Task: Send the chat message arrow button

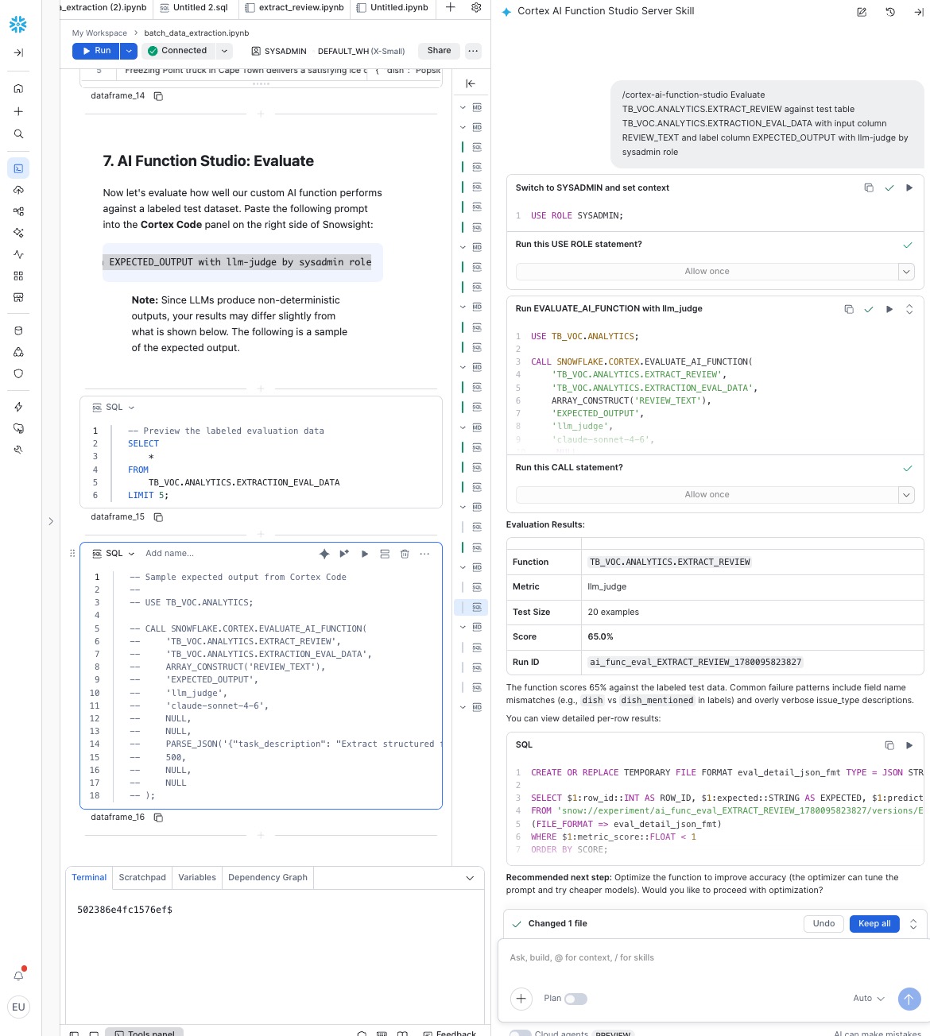Action: click(x=909, y=999)
